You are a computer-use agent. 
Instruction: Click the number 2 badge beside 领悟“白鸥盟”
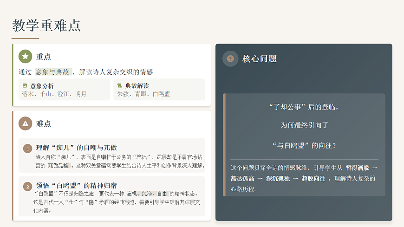click(27, 187)
